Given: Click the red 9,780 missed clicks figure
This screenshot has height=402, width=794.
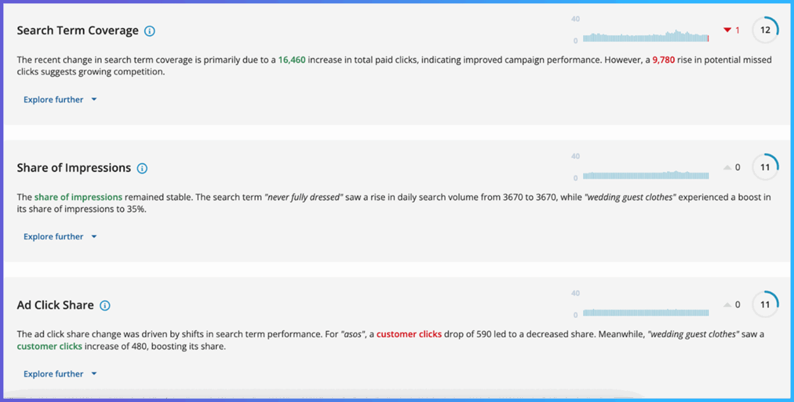Looking at the screenshot, I should coord(664,60).
